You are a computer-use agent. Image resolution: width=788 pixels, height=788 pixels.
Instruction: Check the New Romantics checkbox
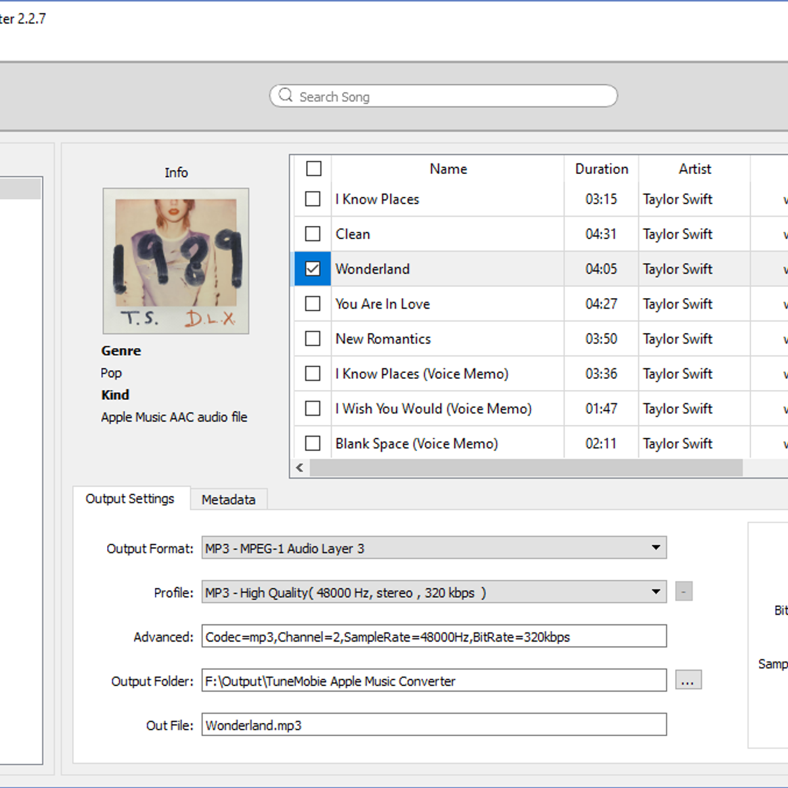(x=313, y=339)
